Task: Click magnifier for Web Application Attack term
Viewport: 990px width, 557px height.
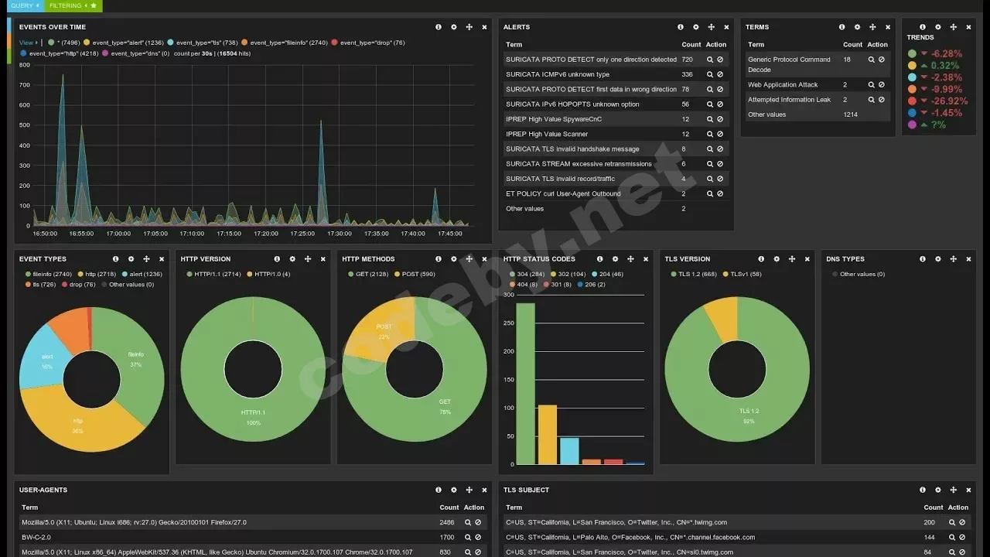Action: pyautogui.click(x=871, y=85)
